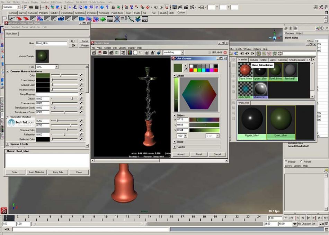Click the HRB shelf icon
The width and height of the screenshot is (329, 235).
click(x=110, y=19)
